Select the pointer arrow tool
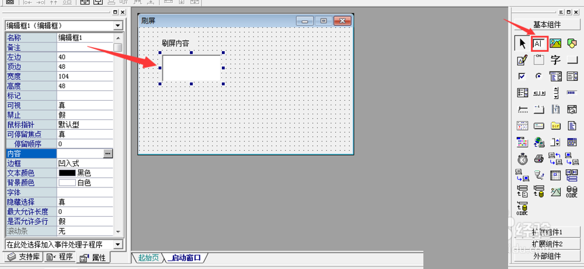 [523, 43]
